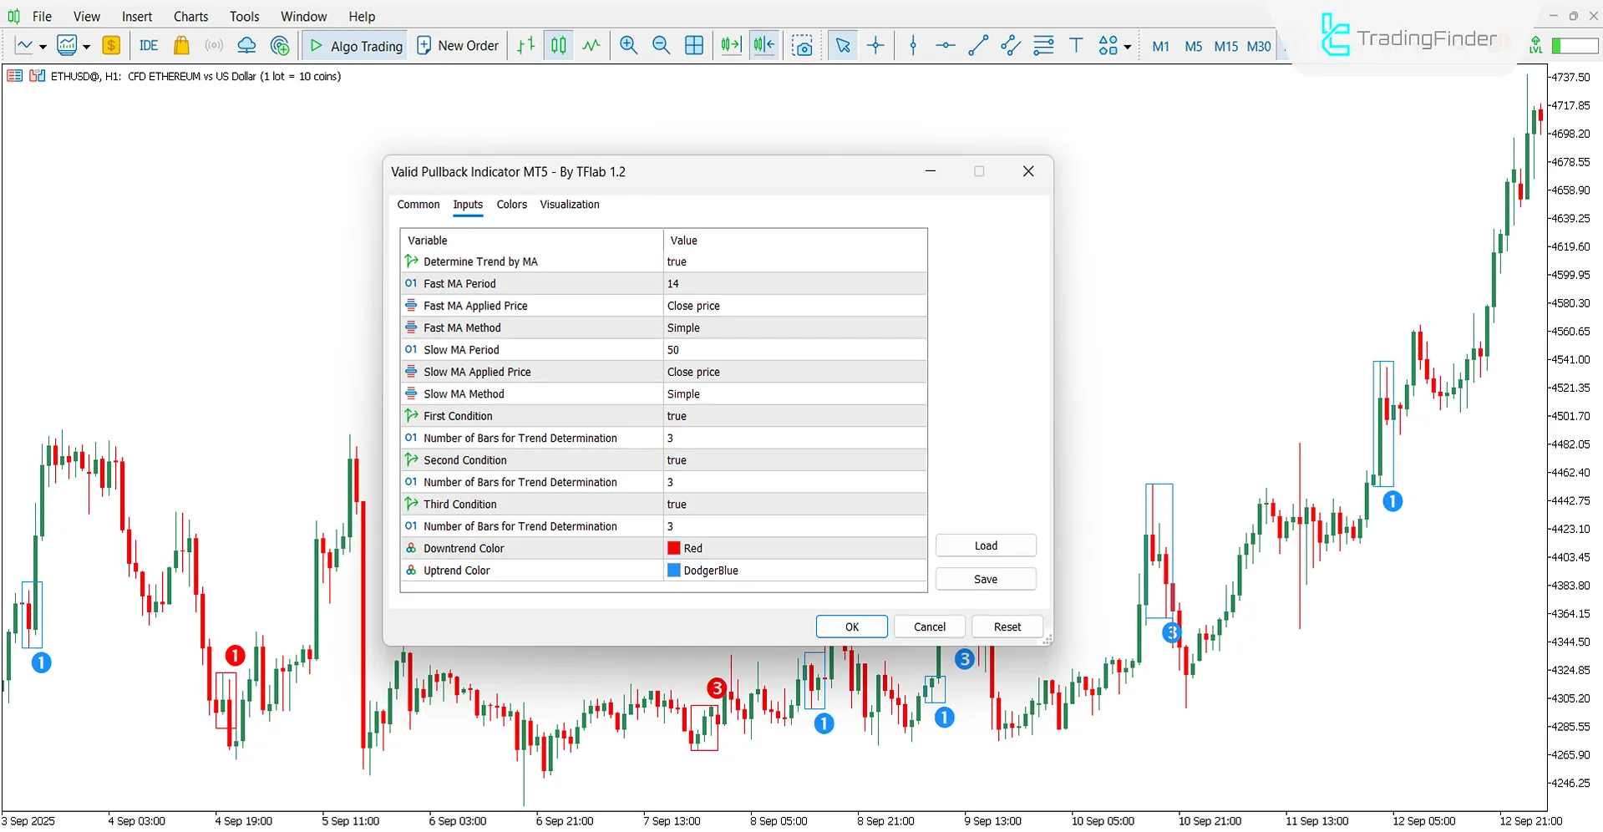1603x832 pixels.
Task: Select the horizontal line tool
Action: tap(945, 45)
